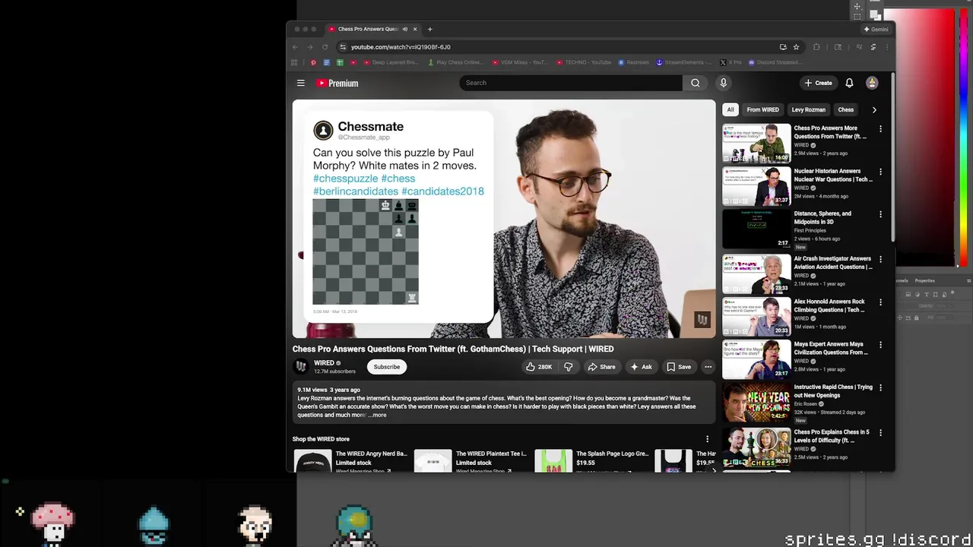Show more filter chips with right arrow
Screen dimensions: 973x547
pos(874,109)
